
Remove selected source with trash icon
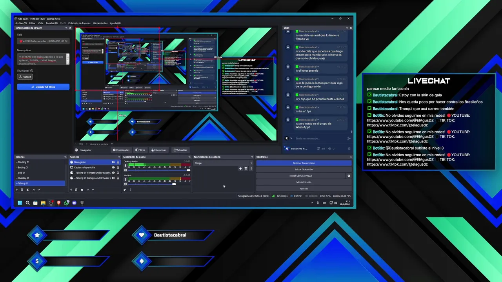[x=76, y=190]
